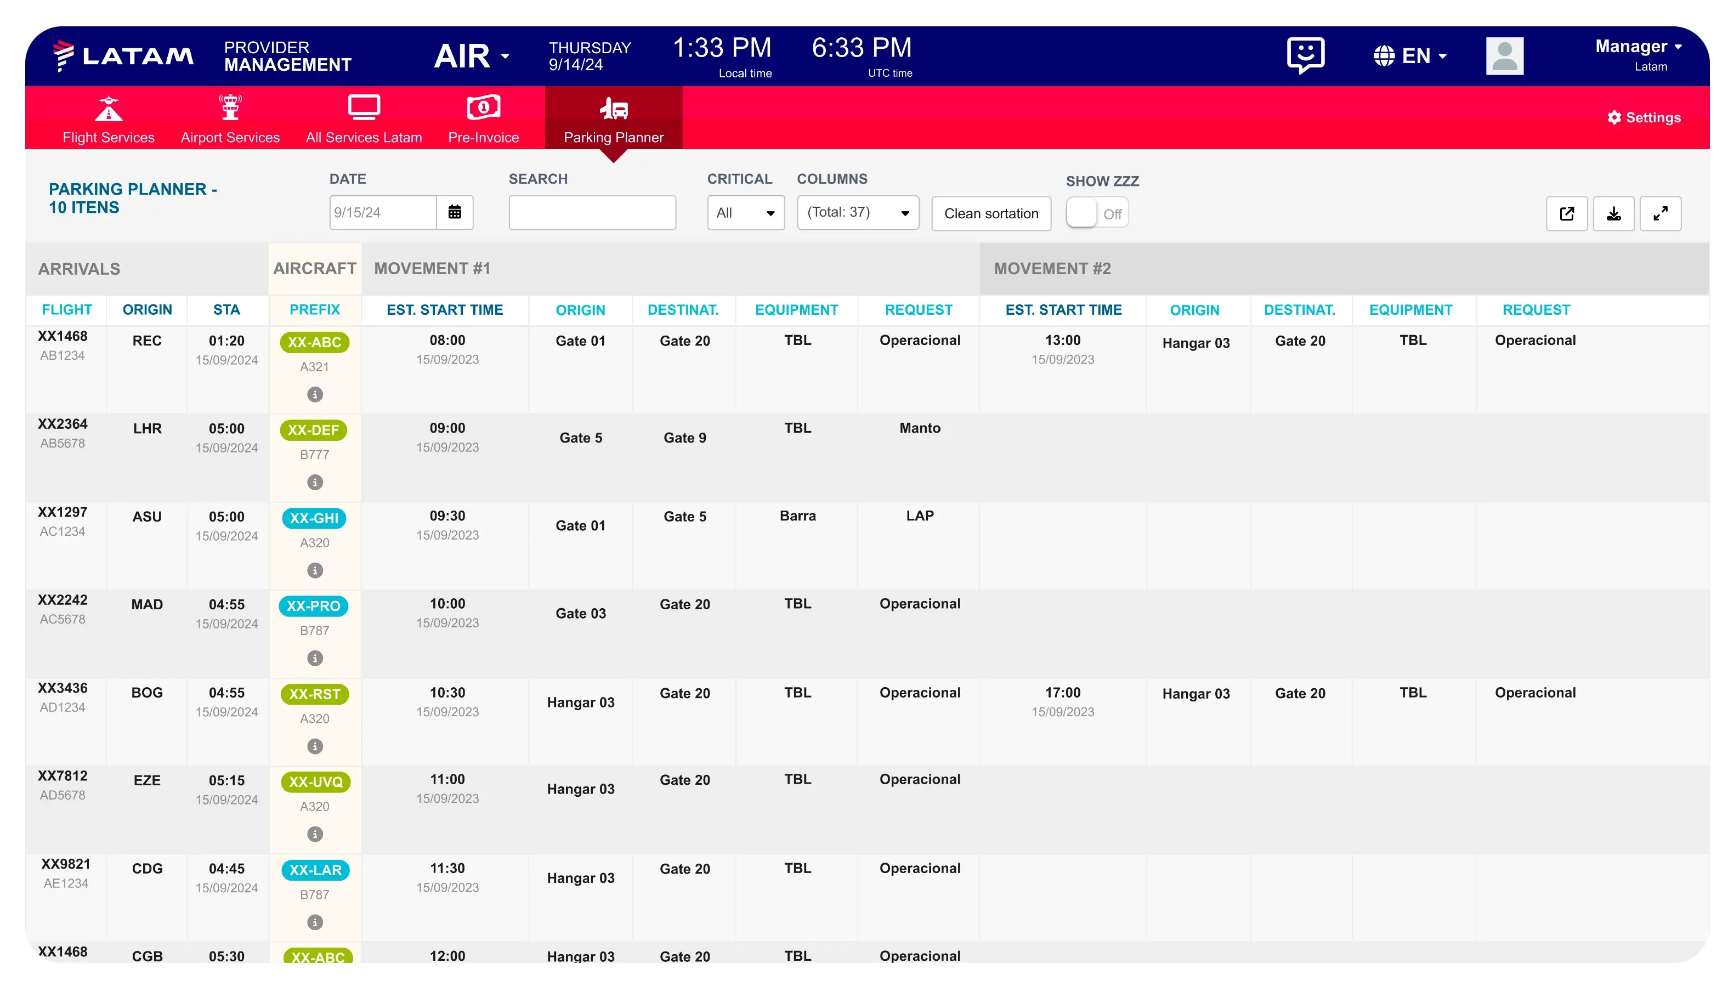
Task: Show info for aircraft XX-UVQ A320
Action: pyautogui.click(x=315, y=834)
